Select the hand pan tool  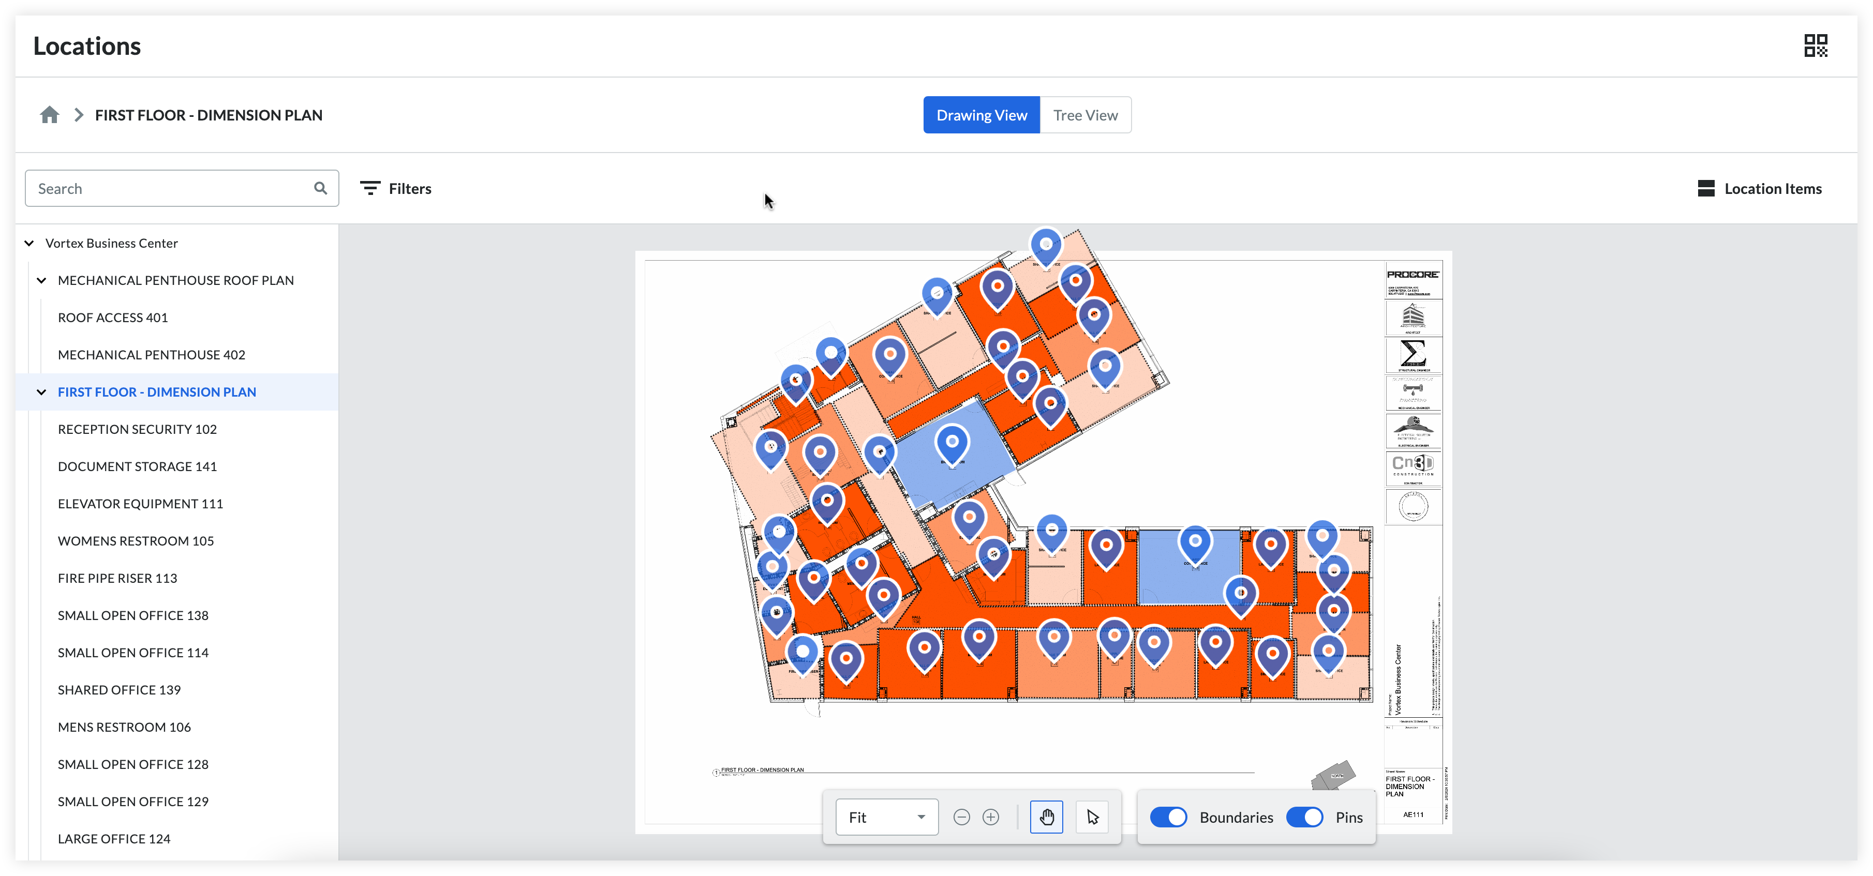tap(1046, 817)
